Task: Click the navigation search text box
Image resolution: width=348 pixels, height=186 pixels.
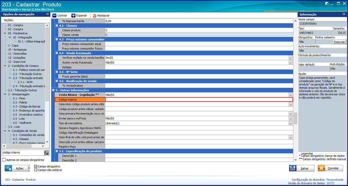Action: 23,152
